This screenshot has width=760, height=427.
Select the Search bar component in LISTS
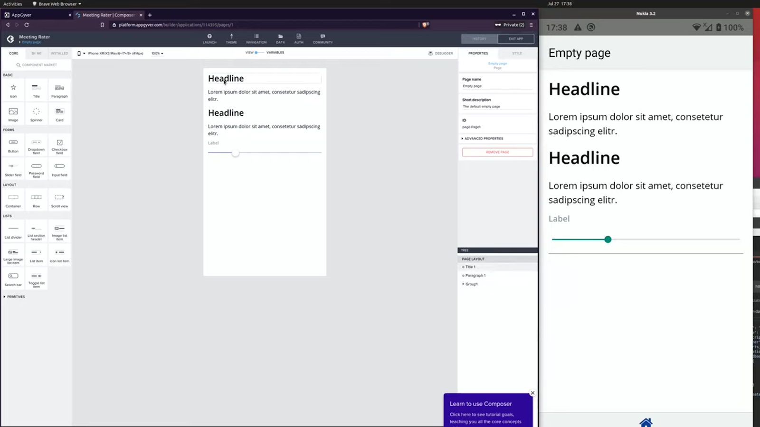(x=13, y=278)
